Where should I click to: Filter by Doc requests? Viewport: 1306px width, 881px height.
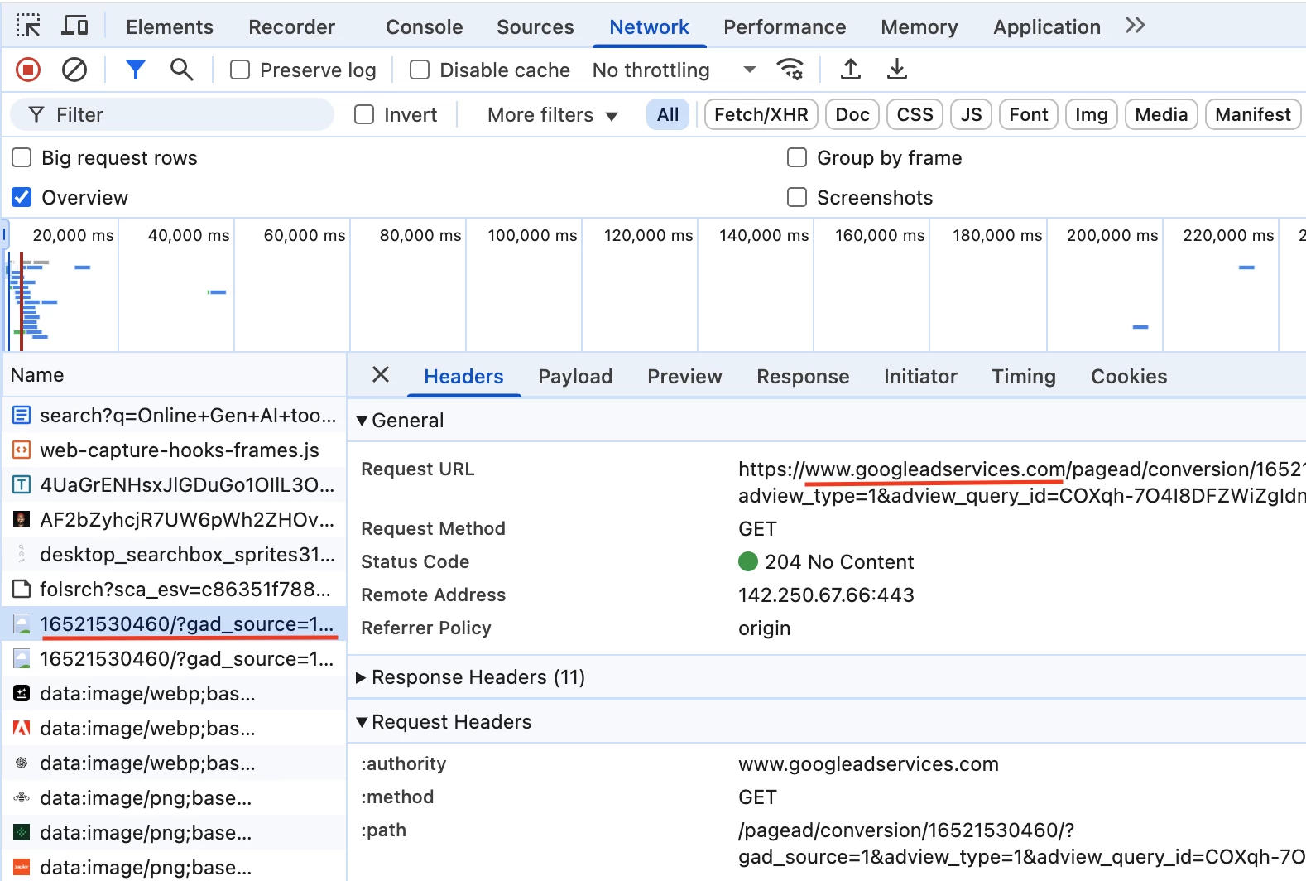click(x=852, y=114)
